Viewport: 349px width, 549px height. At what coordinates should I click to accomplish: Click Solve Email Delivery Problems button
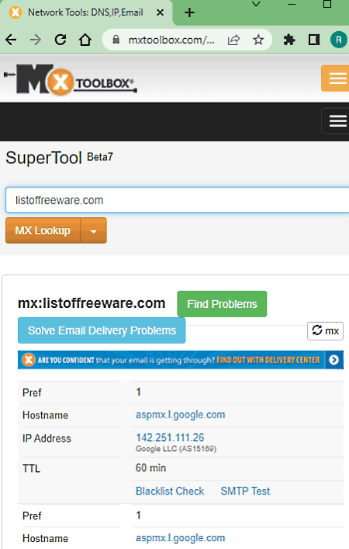coord(102,330)
